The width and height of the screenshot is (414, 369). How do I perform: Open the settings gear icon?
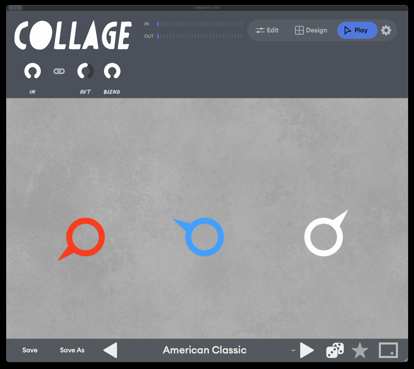[386, 30]
